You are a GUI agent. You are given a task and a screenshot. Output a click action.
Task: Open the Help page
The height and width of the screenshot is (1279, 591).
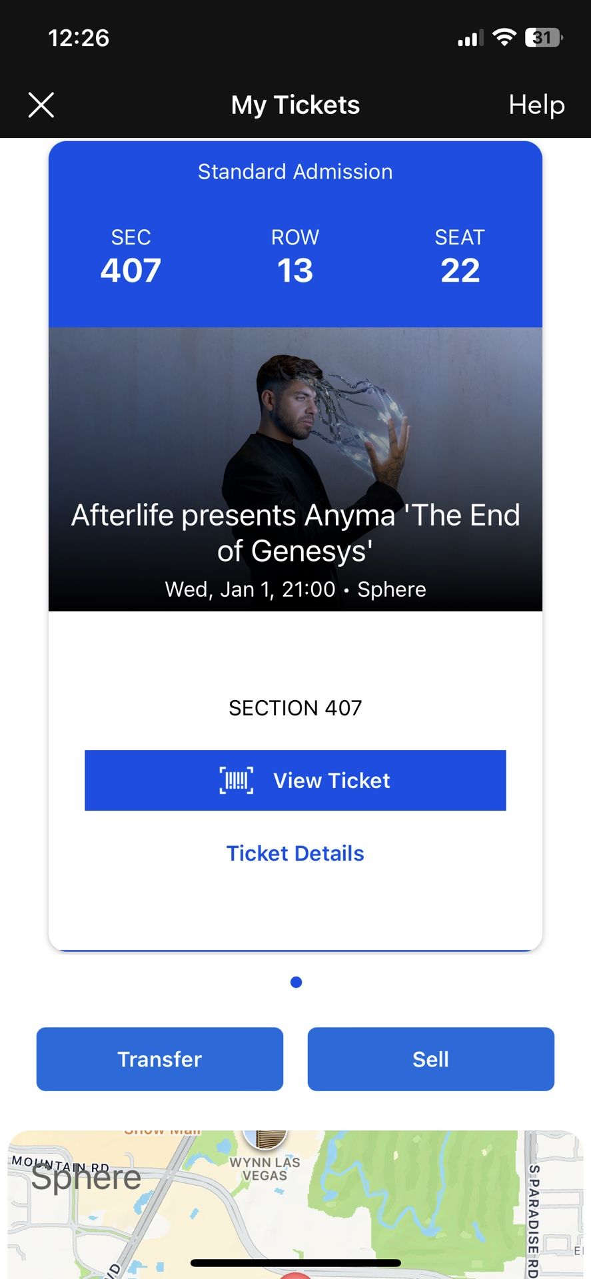536,105
